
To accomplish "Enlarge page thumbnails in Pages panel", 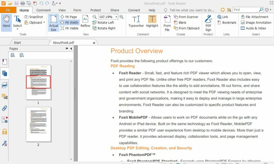I will tap(13, 55).
